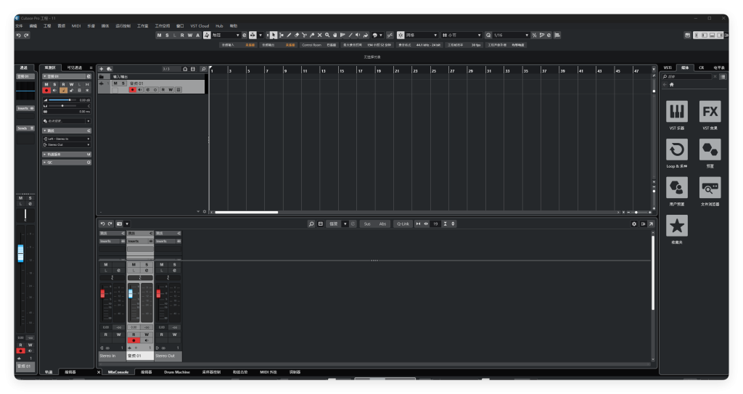Click the Stereo Out red mixer fader
The width and height of the screenshot is (743, 394).
click(158, 294)
